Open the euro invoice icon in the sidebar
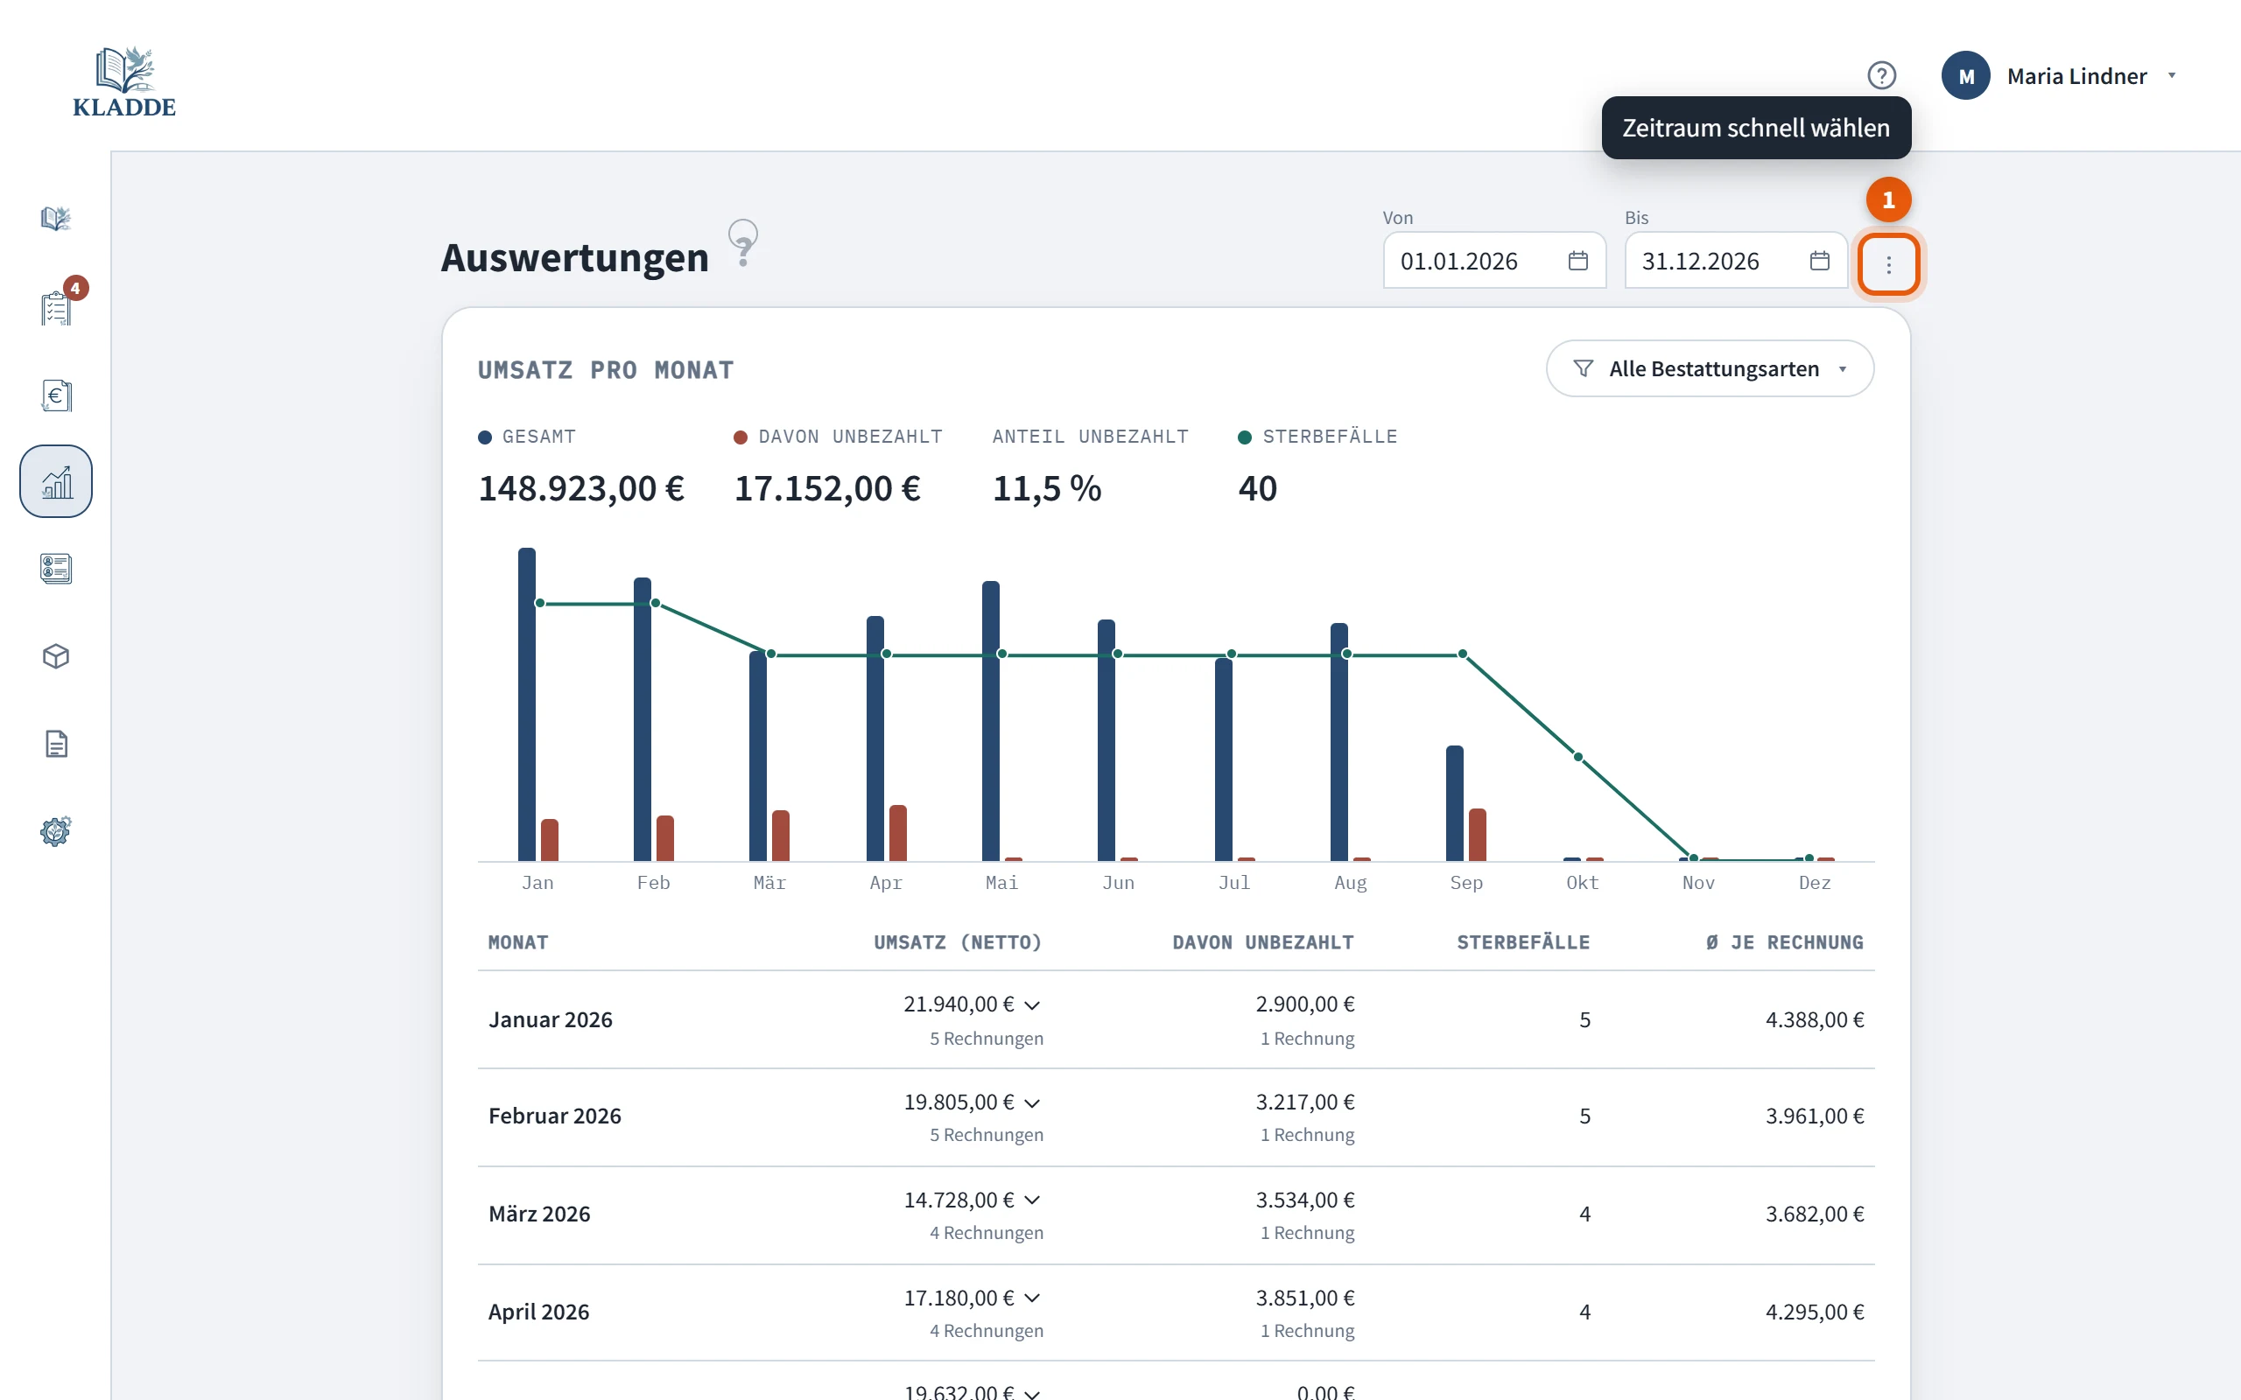2241x1400 pixels. coord(55,395)
